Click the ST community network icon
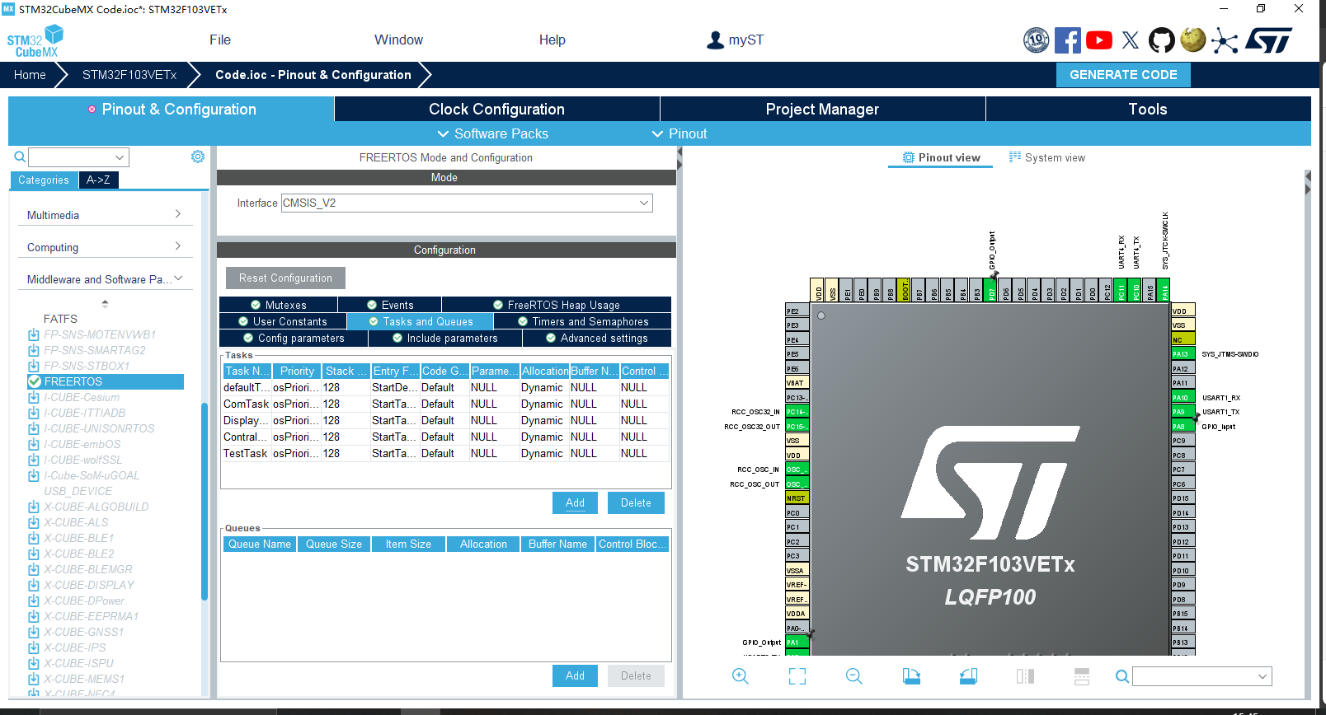The height and width of the screenshot is (715, 1326). 1225,40
